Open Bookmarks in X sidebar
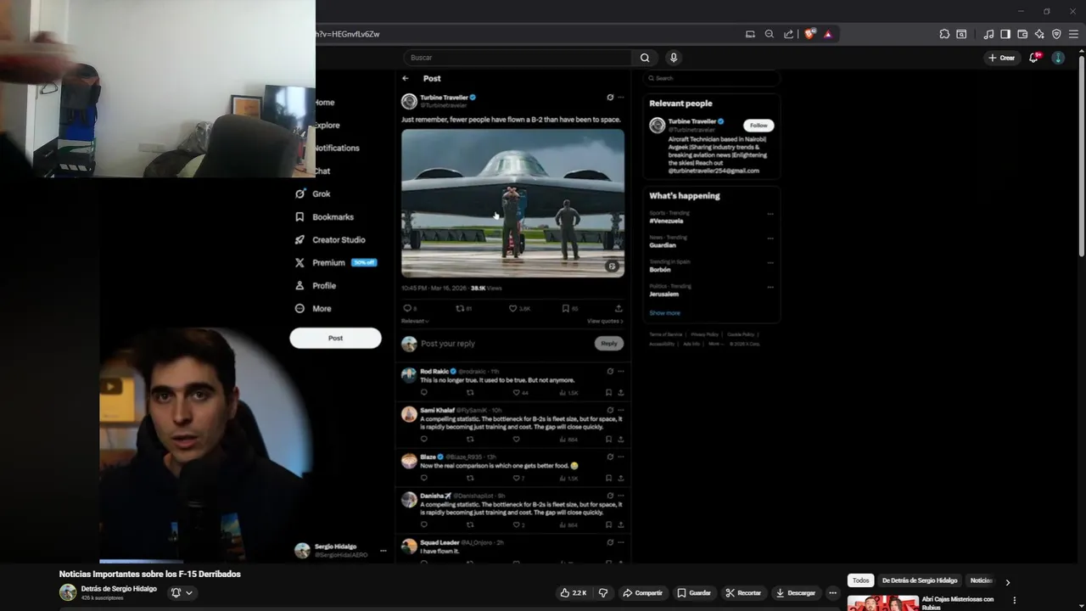Viewport: 1086px width, 611px height. coord(323,217)
